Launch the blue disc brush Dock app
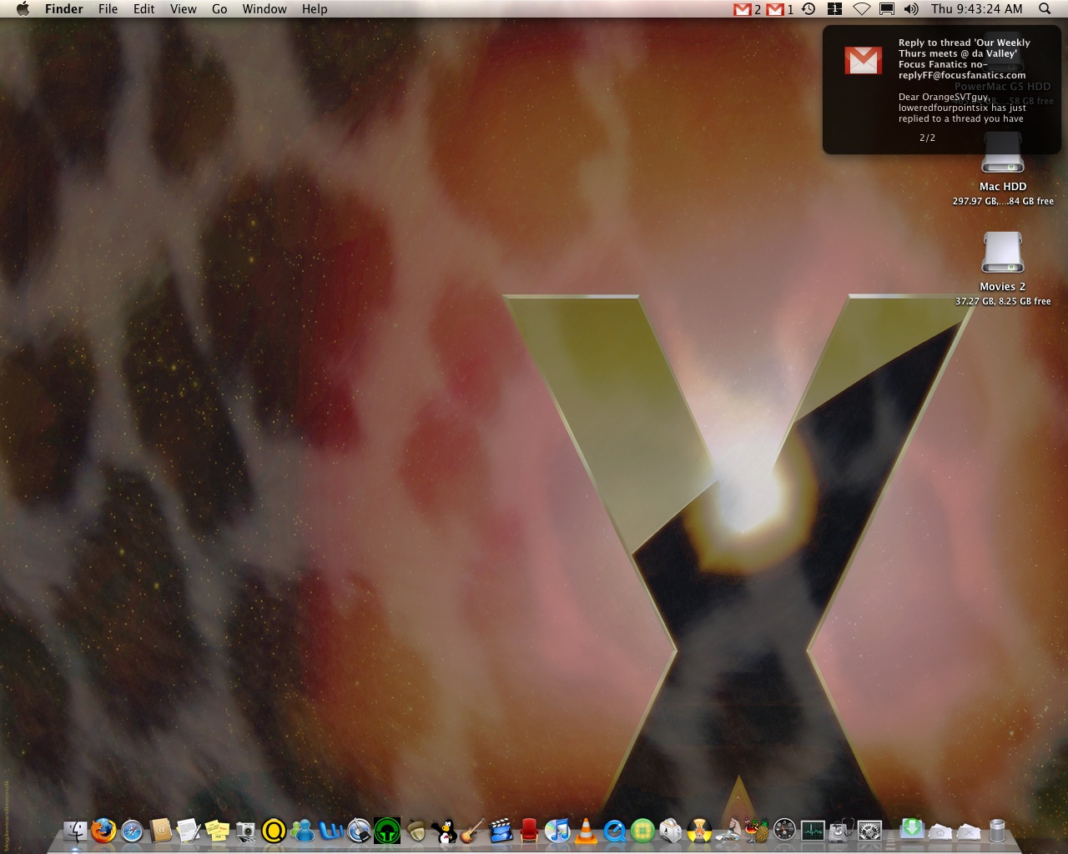The width and height of the screenshot is (1068, 854). [359, 831]
